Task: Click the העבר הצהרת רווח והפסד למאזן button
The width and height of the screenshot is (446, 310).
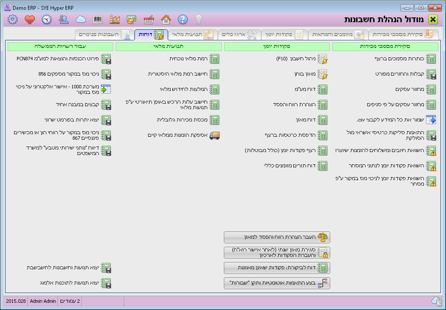Action: (x=277, y=237)
